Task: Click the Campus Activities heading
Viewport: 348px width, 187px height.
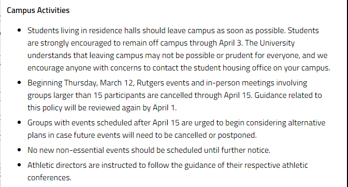Action: [38, 10]
